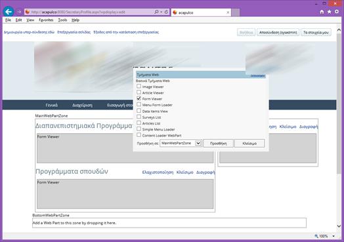Click the vertical scrollbar up arrow

[x=339, y=30]
